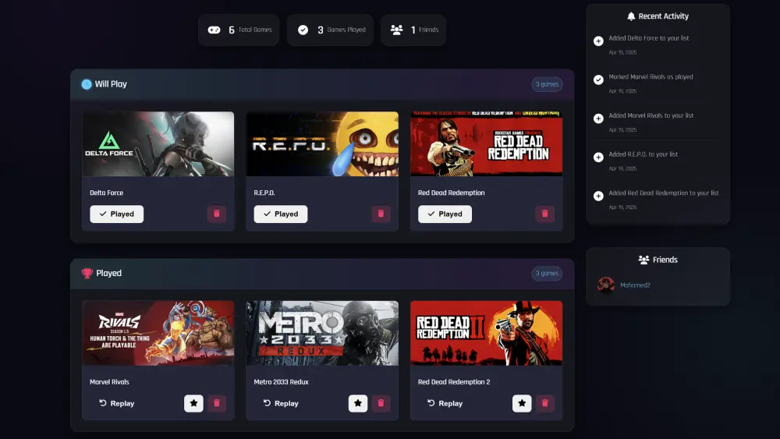Open the Mohamed2 friend profile link
This screenshot has height=439, width=780.
635,285
